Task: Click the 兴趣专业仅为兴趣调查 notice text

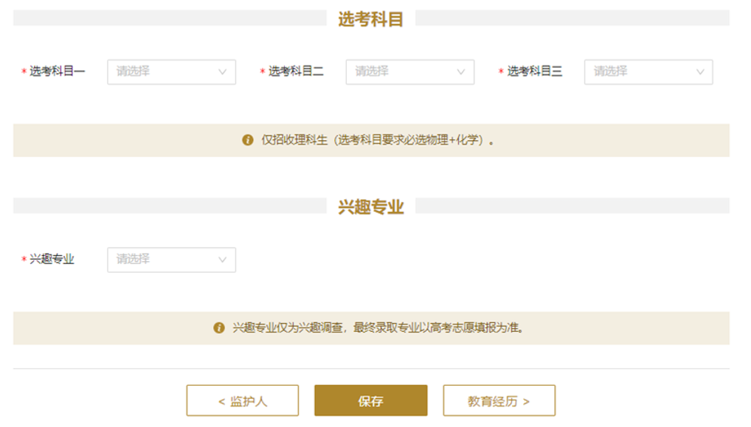Action: [378, 328]
